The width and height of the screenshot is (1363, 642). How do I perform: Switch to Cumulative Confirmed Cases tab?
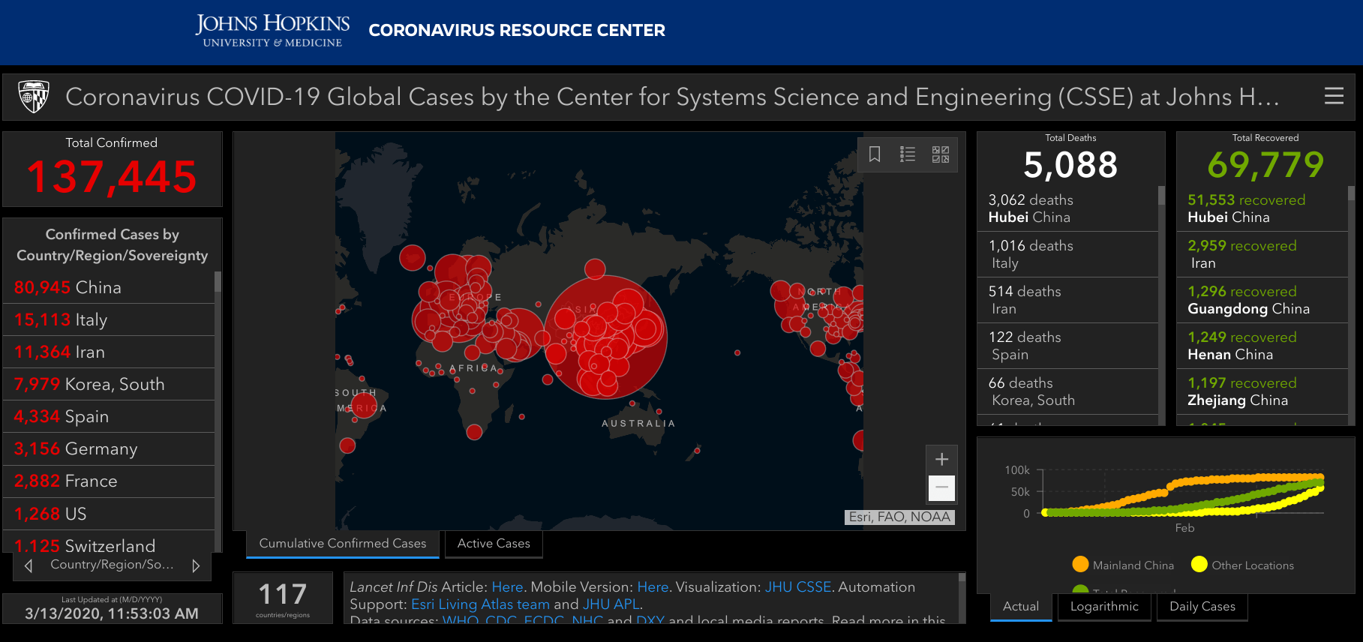pos(343,544)
